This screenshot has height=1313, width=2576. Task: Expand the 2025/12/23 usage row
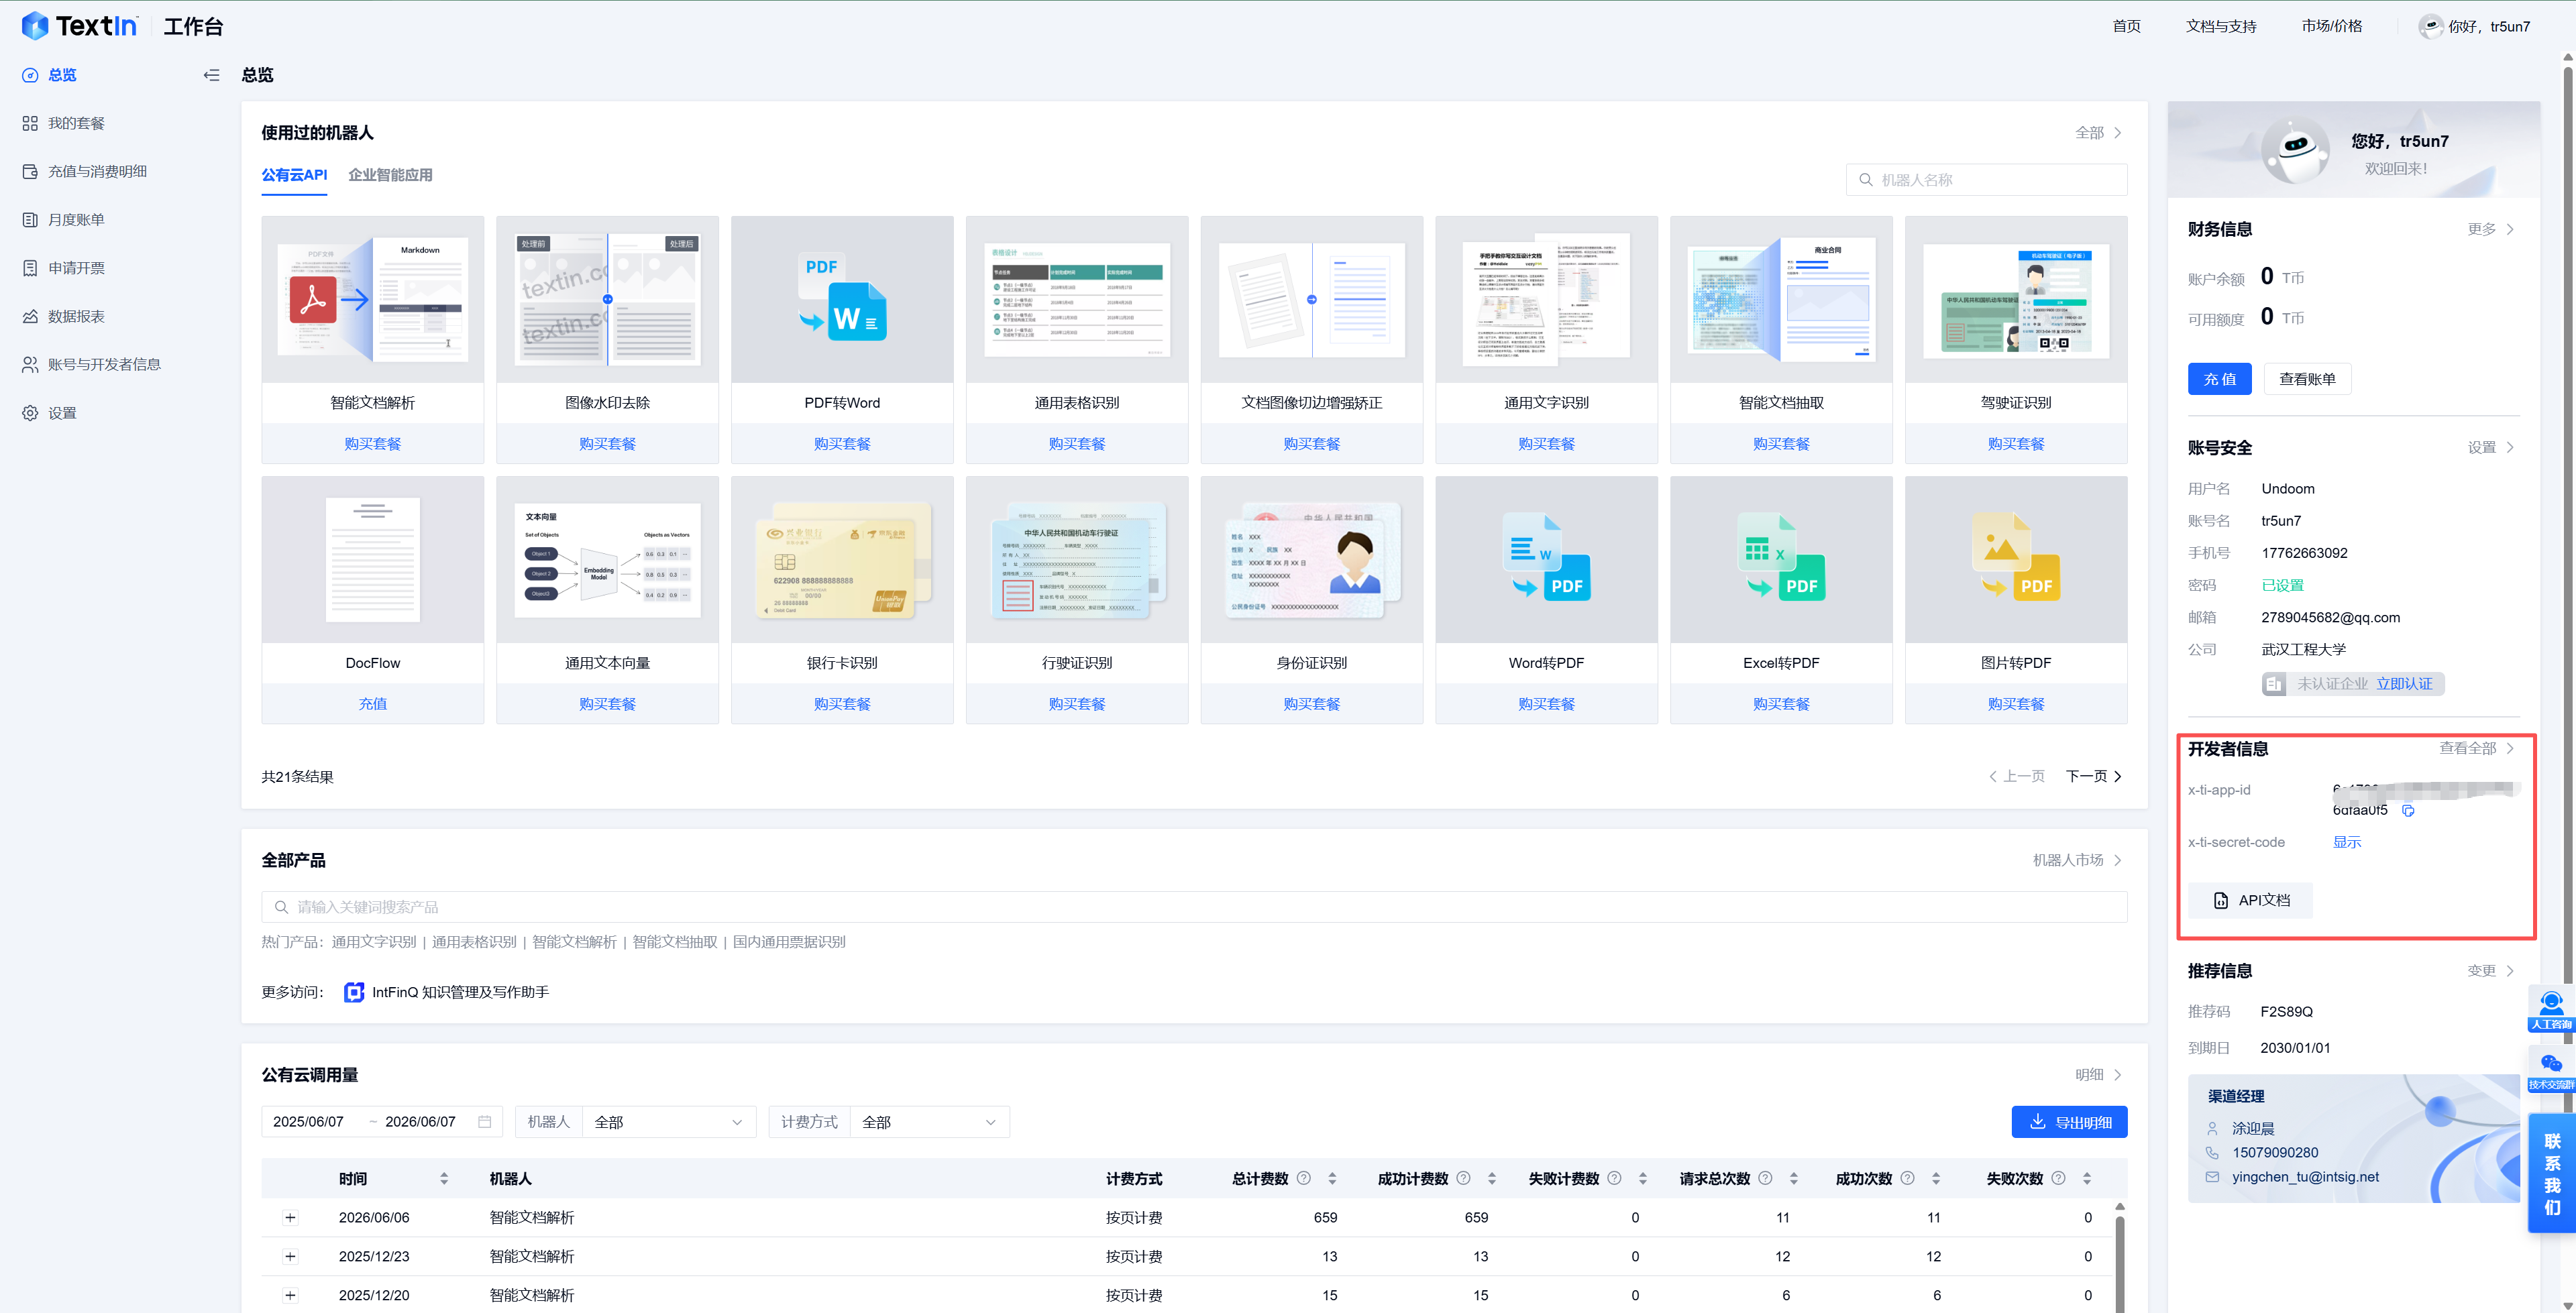(290, 1257)
